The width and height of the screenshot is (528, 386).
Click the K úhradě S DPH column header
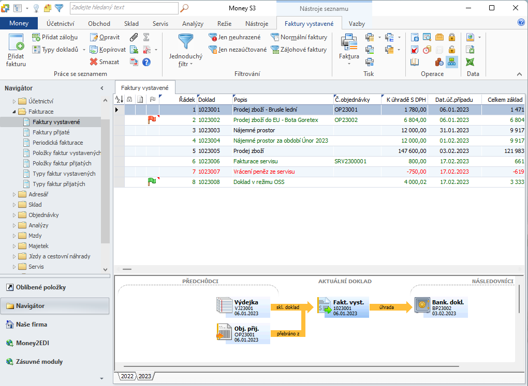click(404, 100)
